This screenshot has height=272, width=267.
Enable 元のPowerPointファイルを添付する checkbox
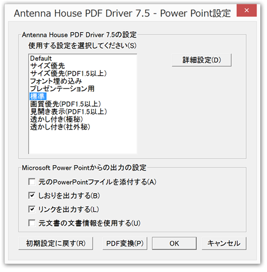[x=32, y=182]
